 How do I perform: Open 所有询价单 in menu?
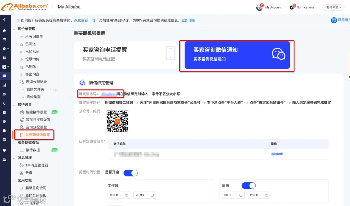coord(34,36)
